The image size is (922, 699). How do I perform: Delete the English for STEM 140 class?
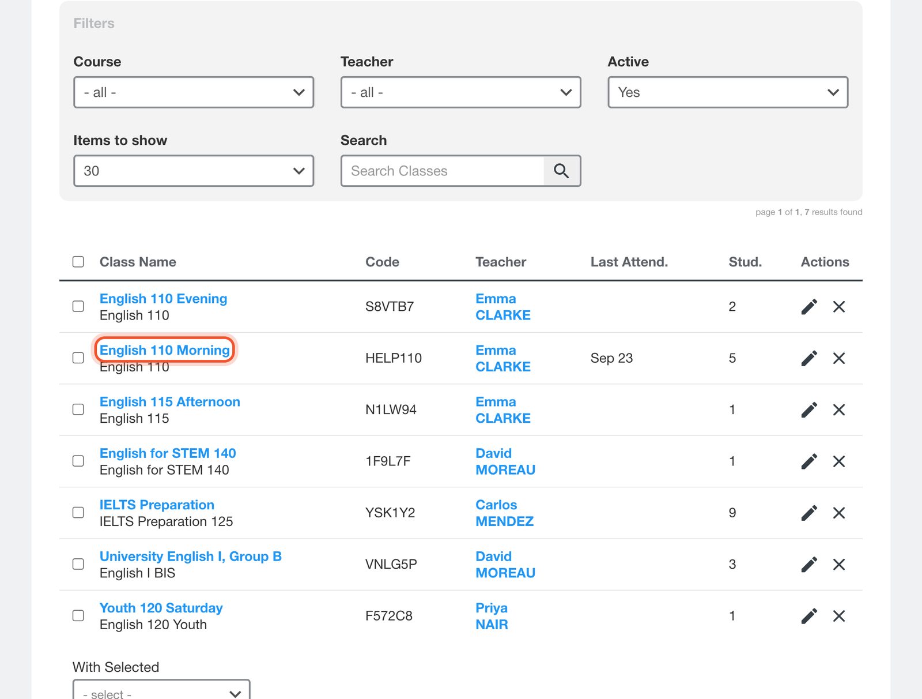[839, 461]
